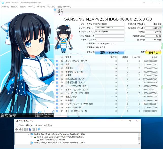Select NVMe SAMSUNG MZVPV256 tree item
The height and width of the screenshot is (149, 163).
click(x=53, y=140)
